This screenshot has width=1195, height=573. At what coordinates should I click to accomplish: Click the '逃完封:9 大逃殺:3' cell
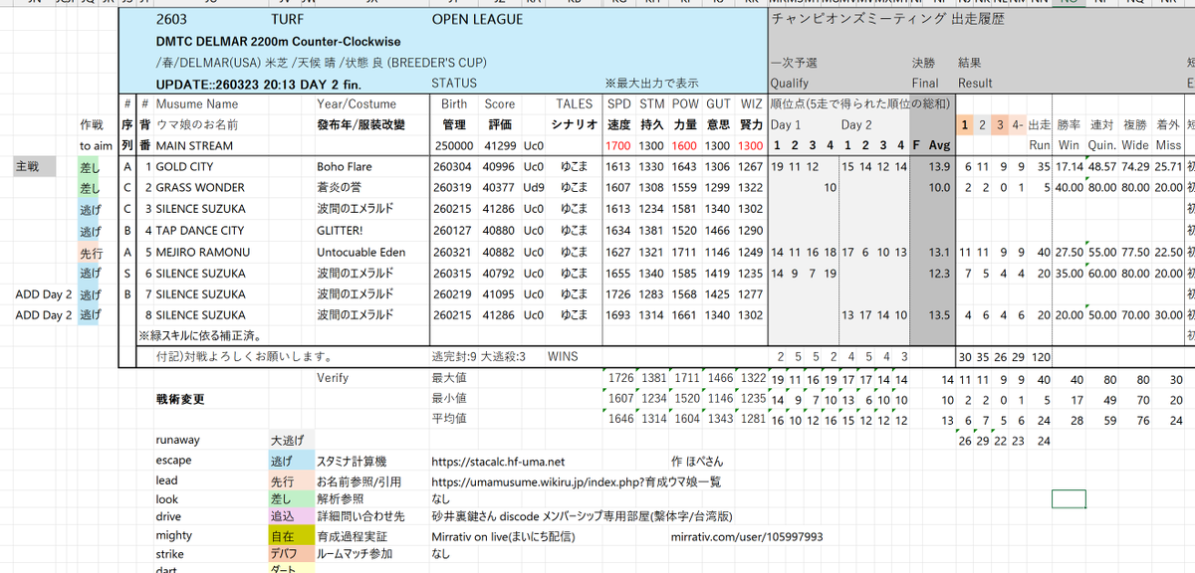[x=478, y=356]
